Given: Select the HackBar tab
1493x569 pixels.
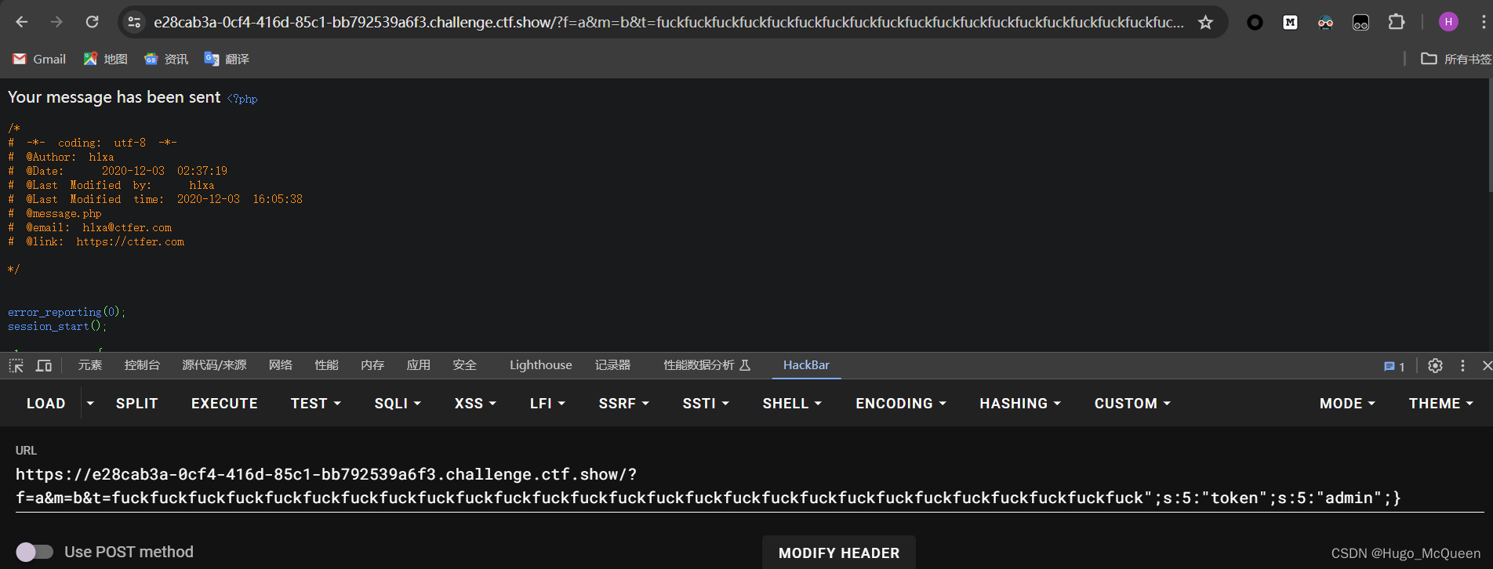Looking at the screenshot, I should coord(806,365).
